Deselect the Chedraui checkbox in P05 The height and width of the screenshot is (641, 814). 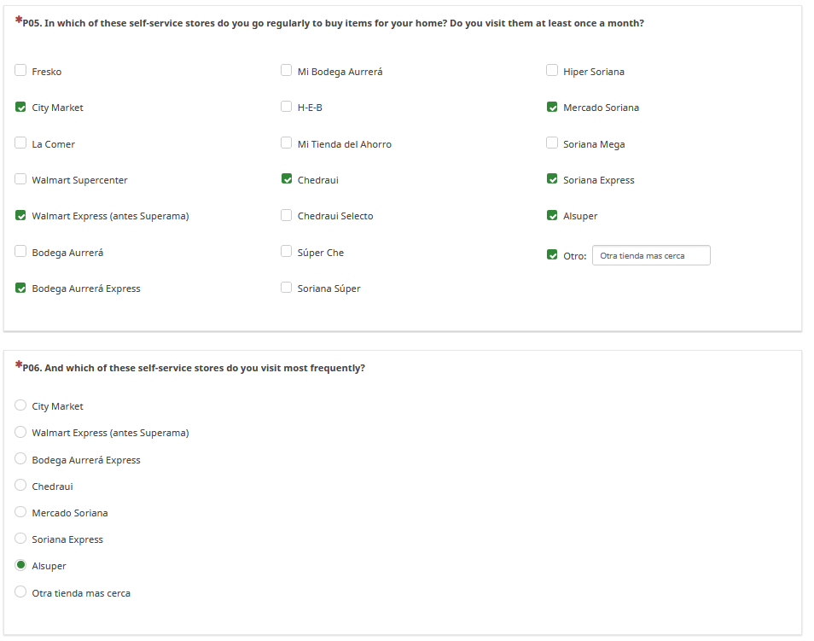(287, 179)
